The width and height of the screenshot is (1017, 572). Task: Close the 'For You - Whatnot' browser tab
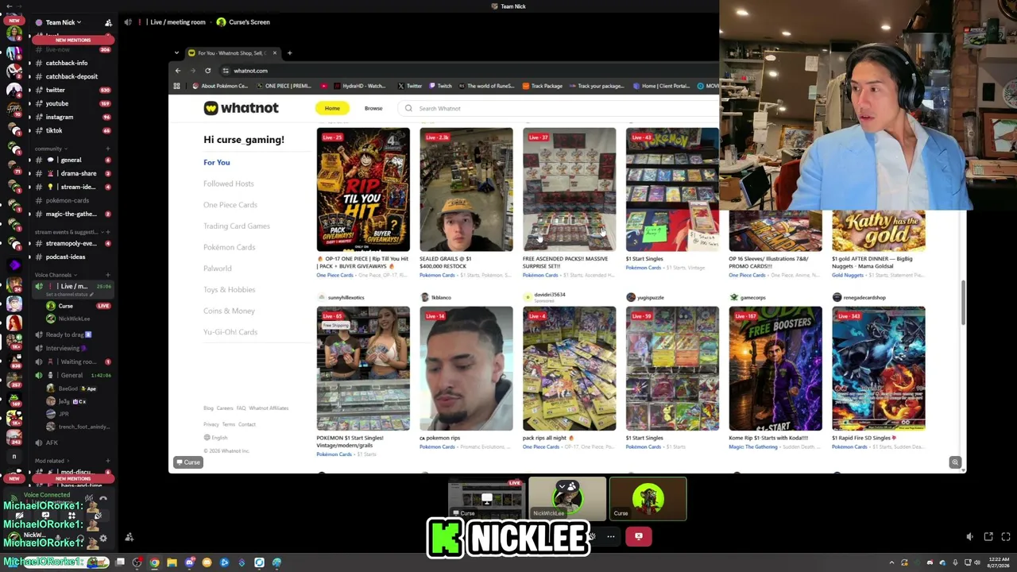pos(274,53)
